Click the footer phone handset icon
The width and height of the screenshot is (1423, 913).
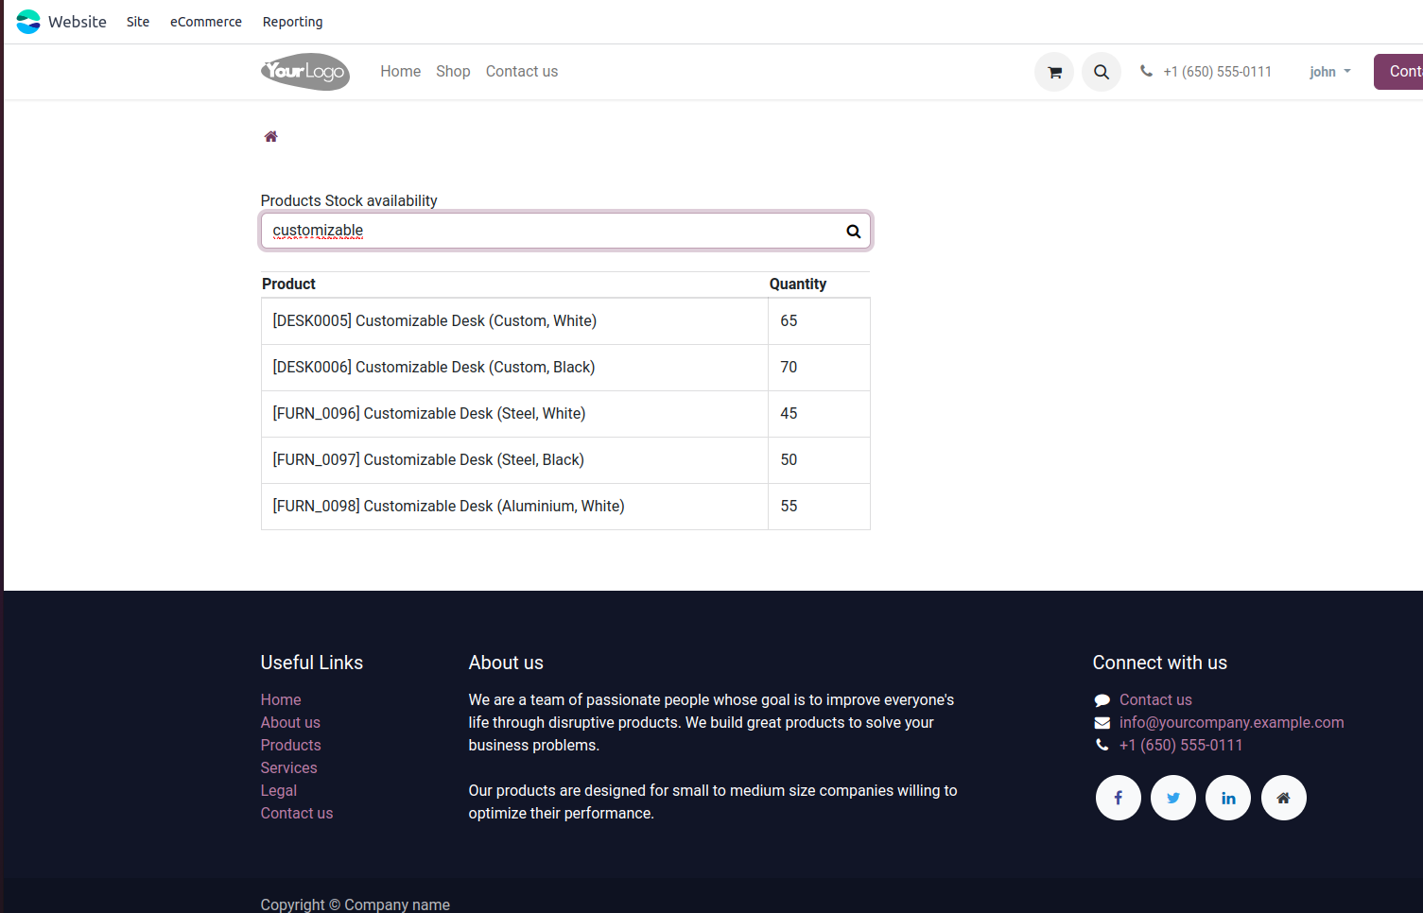(1102, 745)
